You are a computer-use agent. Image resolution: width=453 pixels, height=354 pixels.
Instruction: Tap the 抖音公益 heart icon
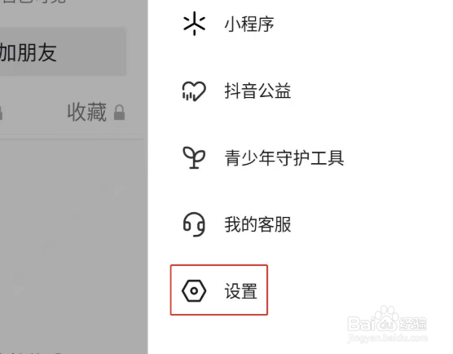(x=194, y=91)
